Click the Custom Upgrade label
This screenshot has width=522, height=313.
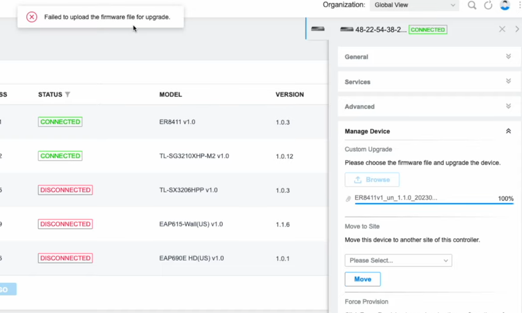[x=368, y=149]
